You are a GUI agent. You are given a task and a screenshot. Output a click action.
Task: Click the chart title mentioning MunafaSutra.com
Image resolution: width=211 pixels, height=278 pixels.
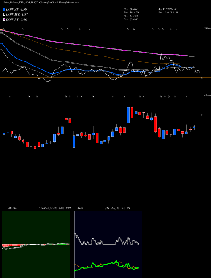point(41,3)
